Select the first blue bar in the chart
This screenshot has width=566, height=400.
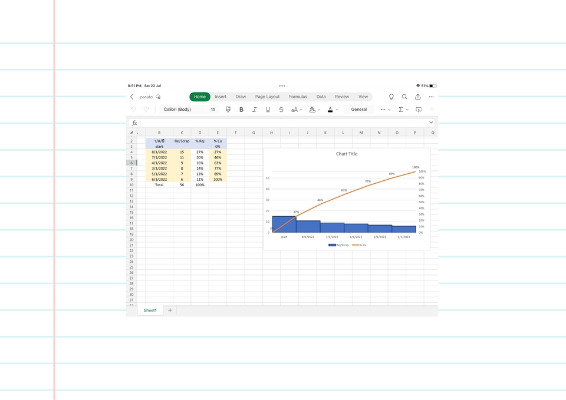pos(284,224)
